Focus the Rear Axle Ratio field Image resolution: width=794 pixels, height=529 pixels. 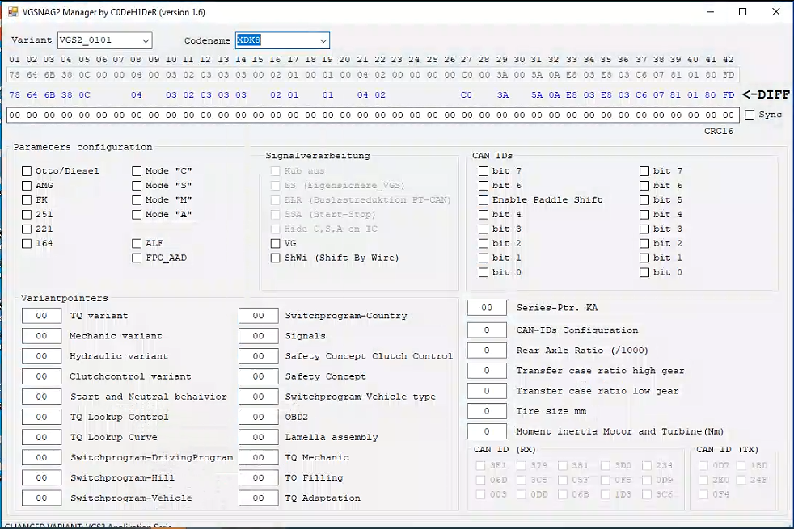[x=487, y=351]
